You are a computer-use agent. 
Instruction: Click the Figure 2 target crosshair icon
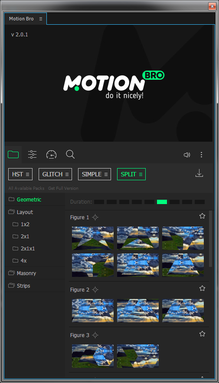[95, 290]
